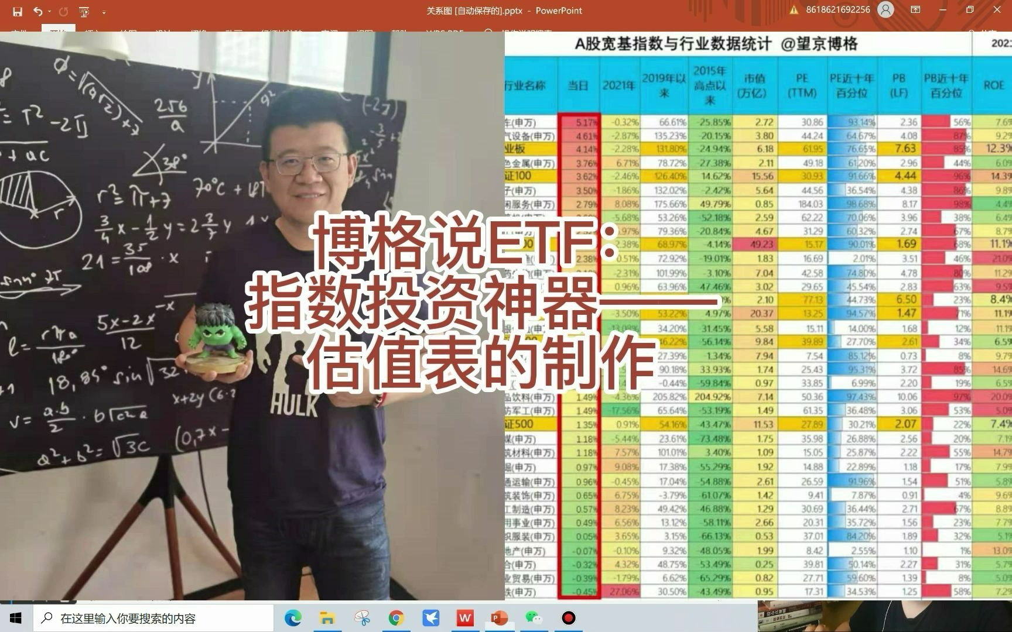Click the greyed Redo icon
This screenshot has width=1012, height=632.
(x=64, y=11)
